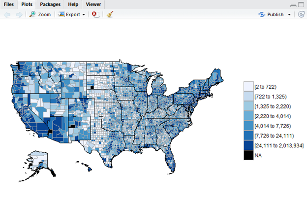Click the [722 to 1,325) legend swatch
Viewport: 307px width, 205px height.
tap(248, 96)
